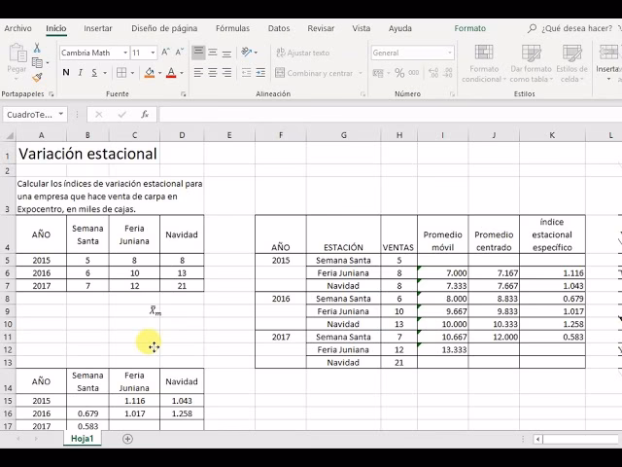Open Dar formato como tabla
The height and width of the screenshot is (467, 622).
click(x=532, y=62)
